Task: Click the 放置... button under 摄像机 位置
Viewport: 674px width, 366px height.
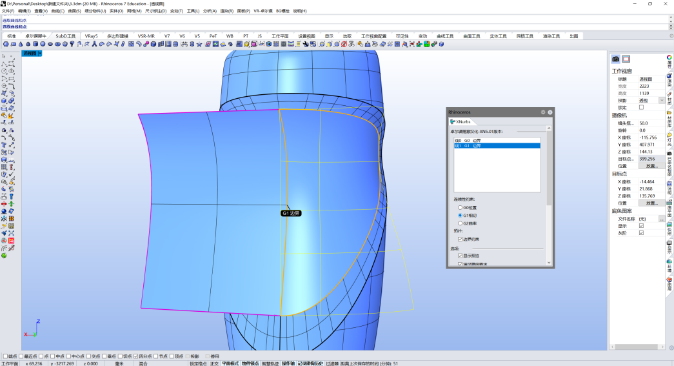Action: coord(652,166)
